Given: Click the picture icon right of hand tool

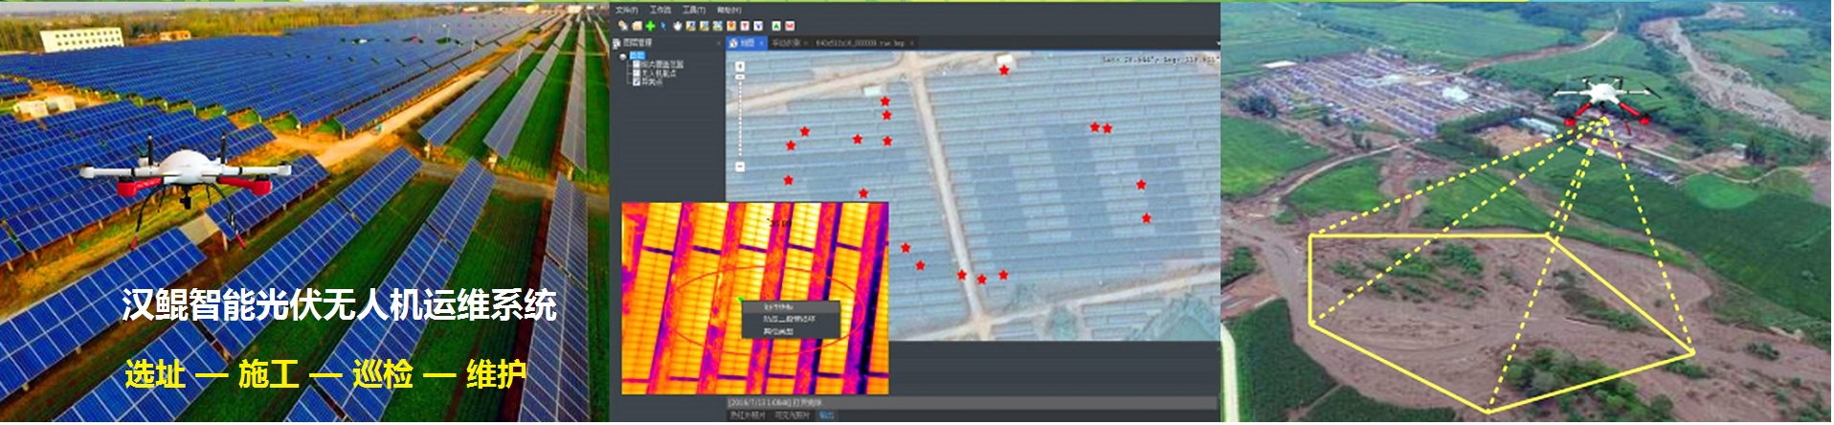Looking at the screenshot, I should [x=690, y=26].
